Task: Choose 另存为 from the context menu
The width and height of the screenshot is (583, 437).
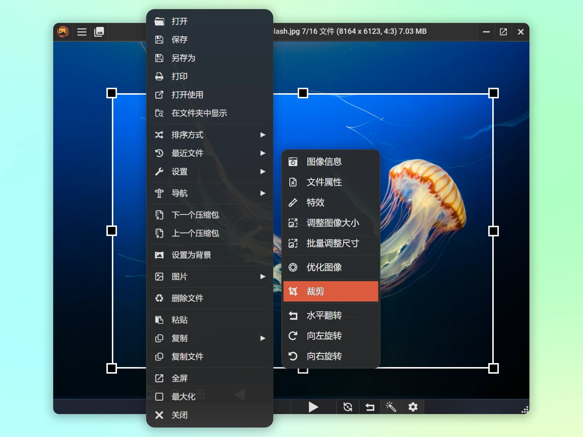Action: tap(183, 58)
